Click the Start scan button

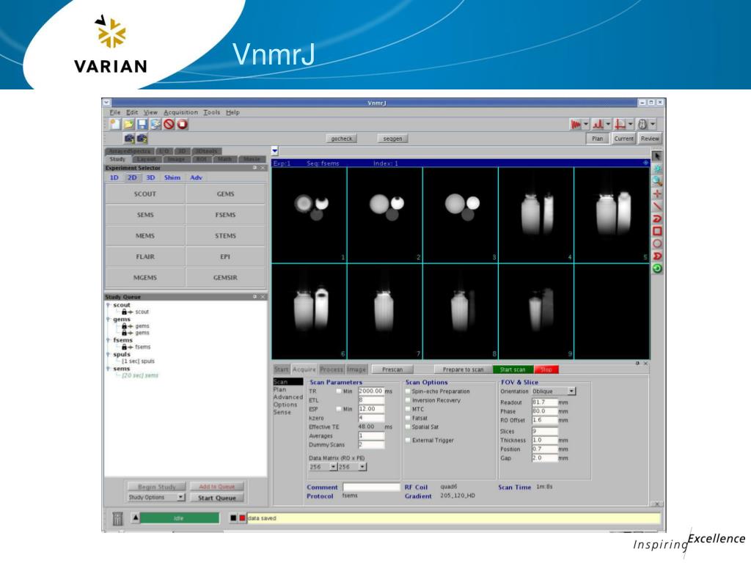coord(513,369)
